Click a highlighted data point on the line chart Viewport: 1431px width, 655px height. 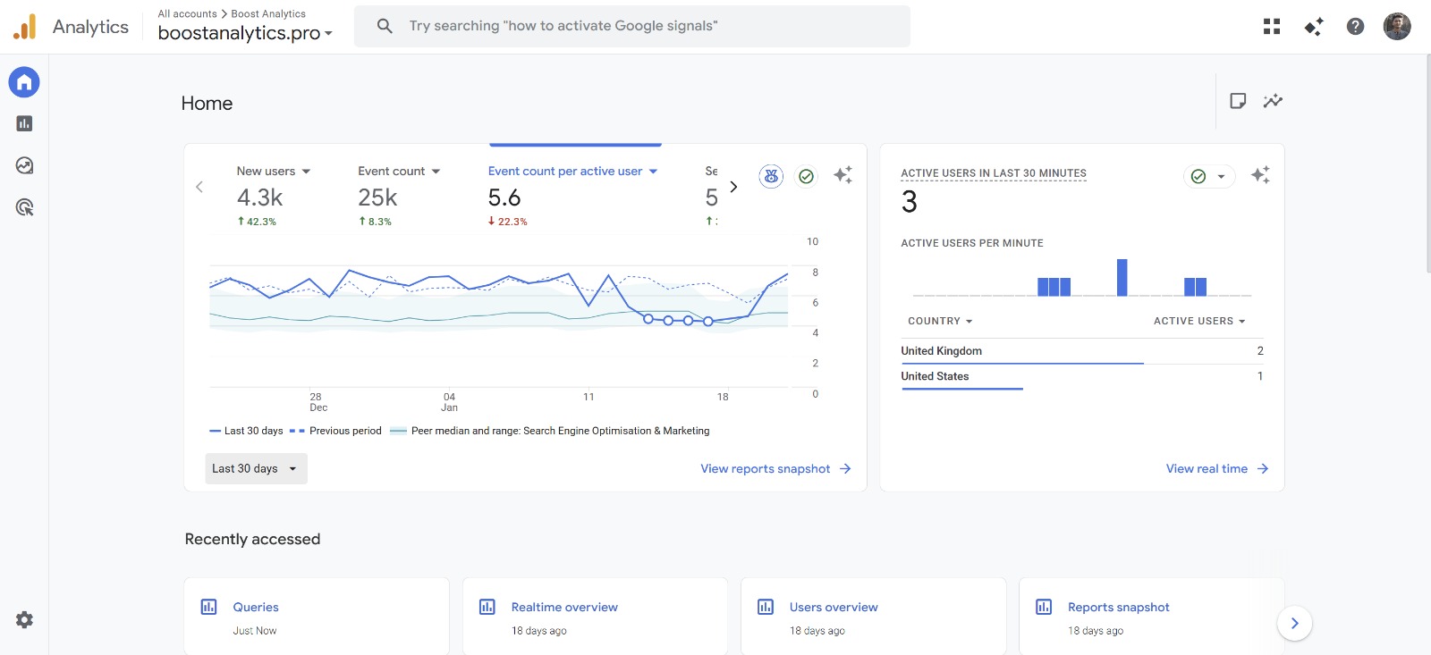point(668,320)
